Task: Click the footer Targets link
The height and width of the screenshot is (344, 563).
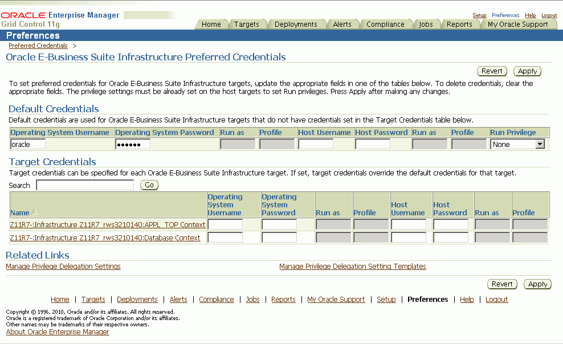Action: click(93, 300)
